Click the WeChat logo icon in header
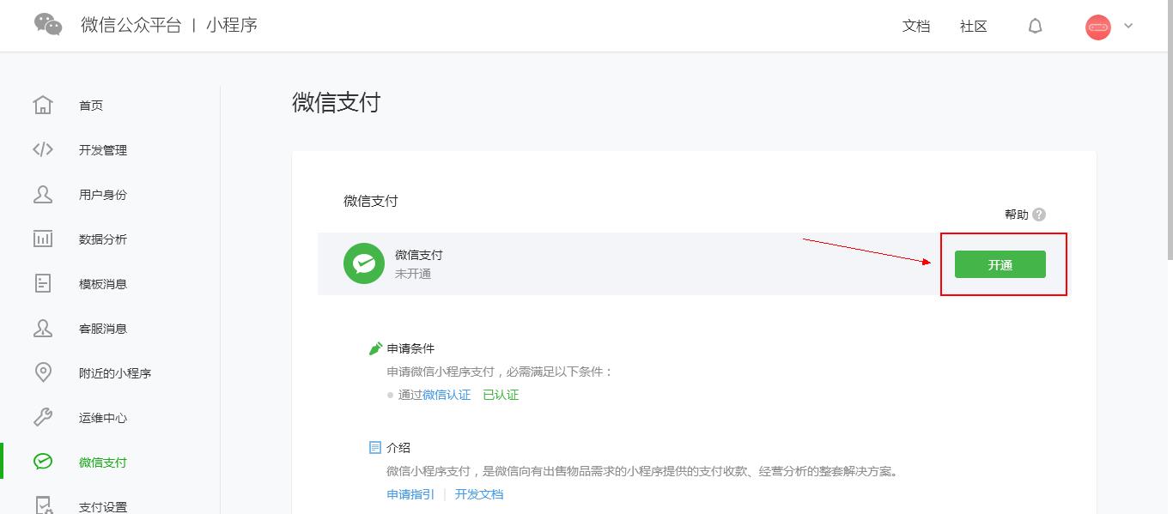 point(48,24)
